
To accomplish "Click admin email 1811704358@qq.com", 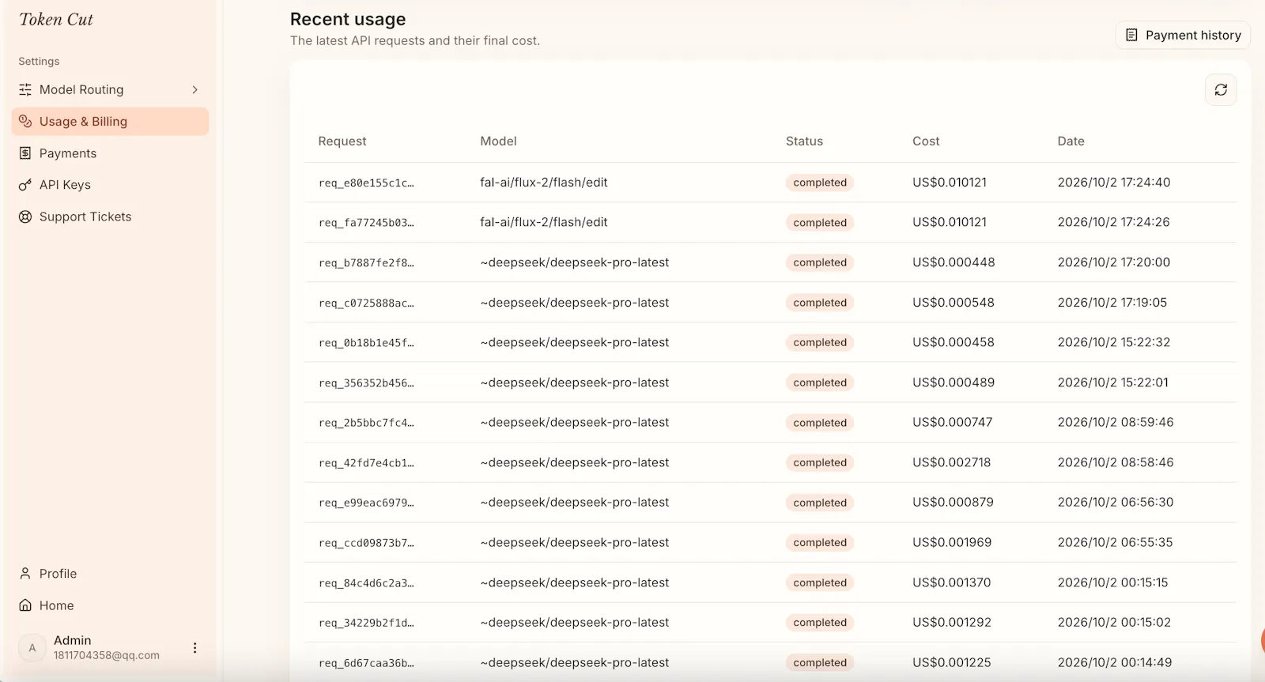I will 107,656.
